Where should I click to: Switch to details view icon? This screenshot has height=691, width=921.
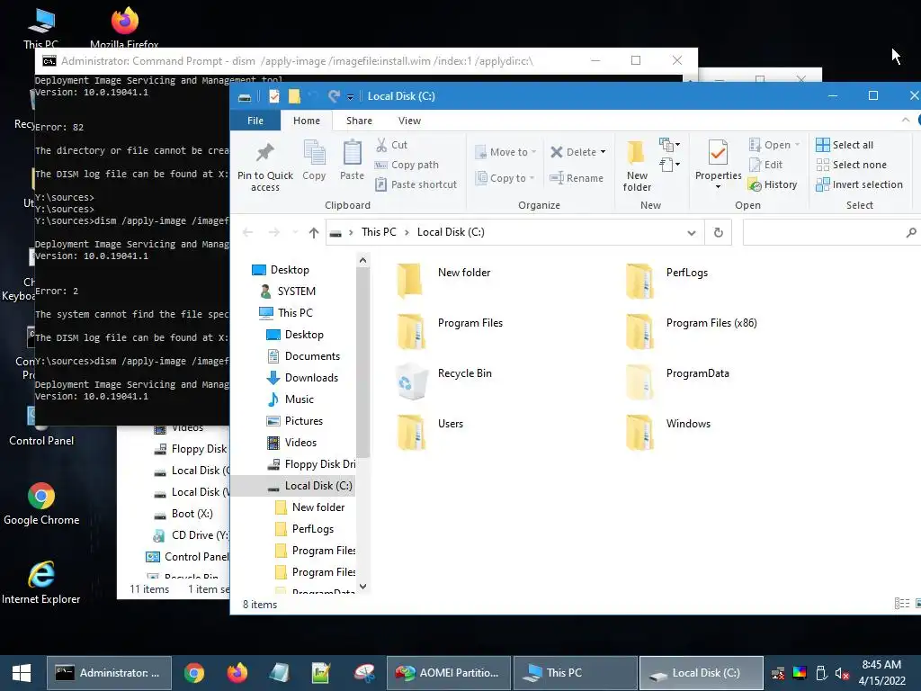point(901,604)
